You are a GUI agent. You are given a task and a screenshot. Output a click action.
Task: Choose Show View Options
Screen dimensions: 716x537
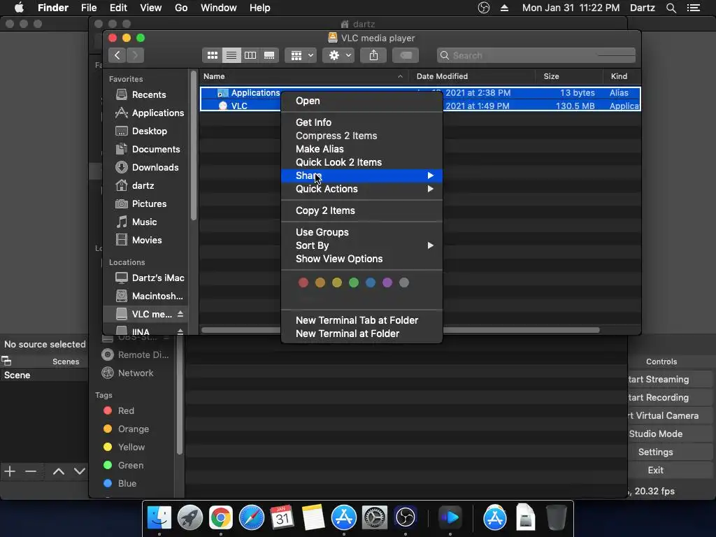tap(361, 259)
